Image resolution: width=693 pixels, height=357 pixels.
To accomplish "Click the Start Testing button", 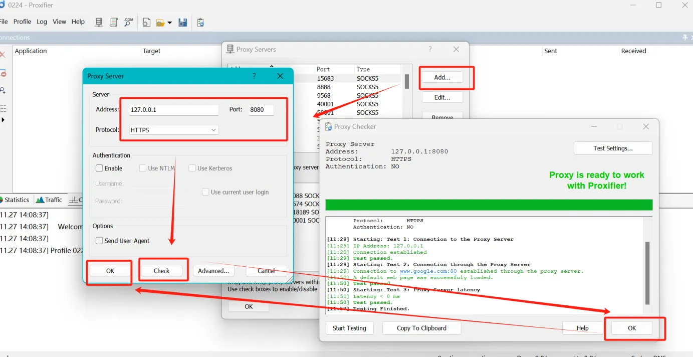I will [349, 328].
